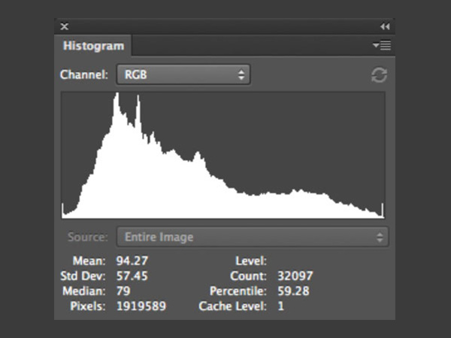Click the Median value 79
This screenshot has width=451, height=338.
[x=123, y=291]
